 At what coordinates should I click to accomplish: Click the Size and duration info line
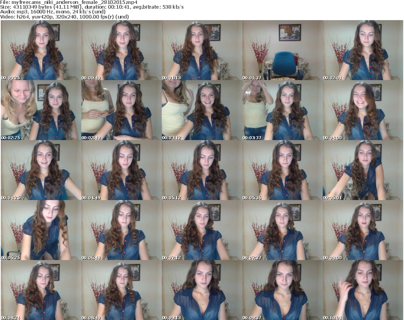pyautogui.click(x=92, y=7)
